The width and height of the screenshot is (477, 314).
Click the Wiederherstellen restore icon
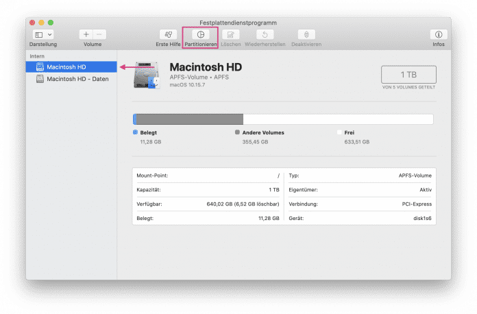coord(265,34)
